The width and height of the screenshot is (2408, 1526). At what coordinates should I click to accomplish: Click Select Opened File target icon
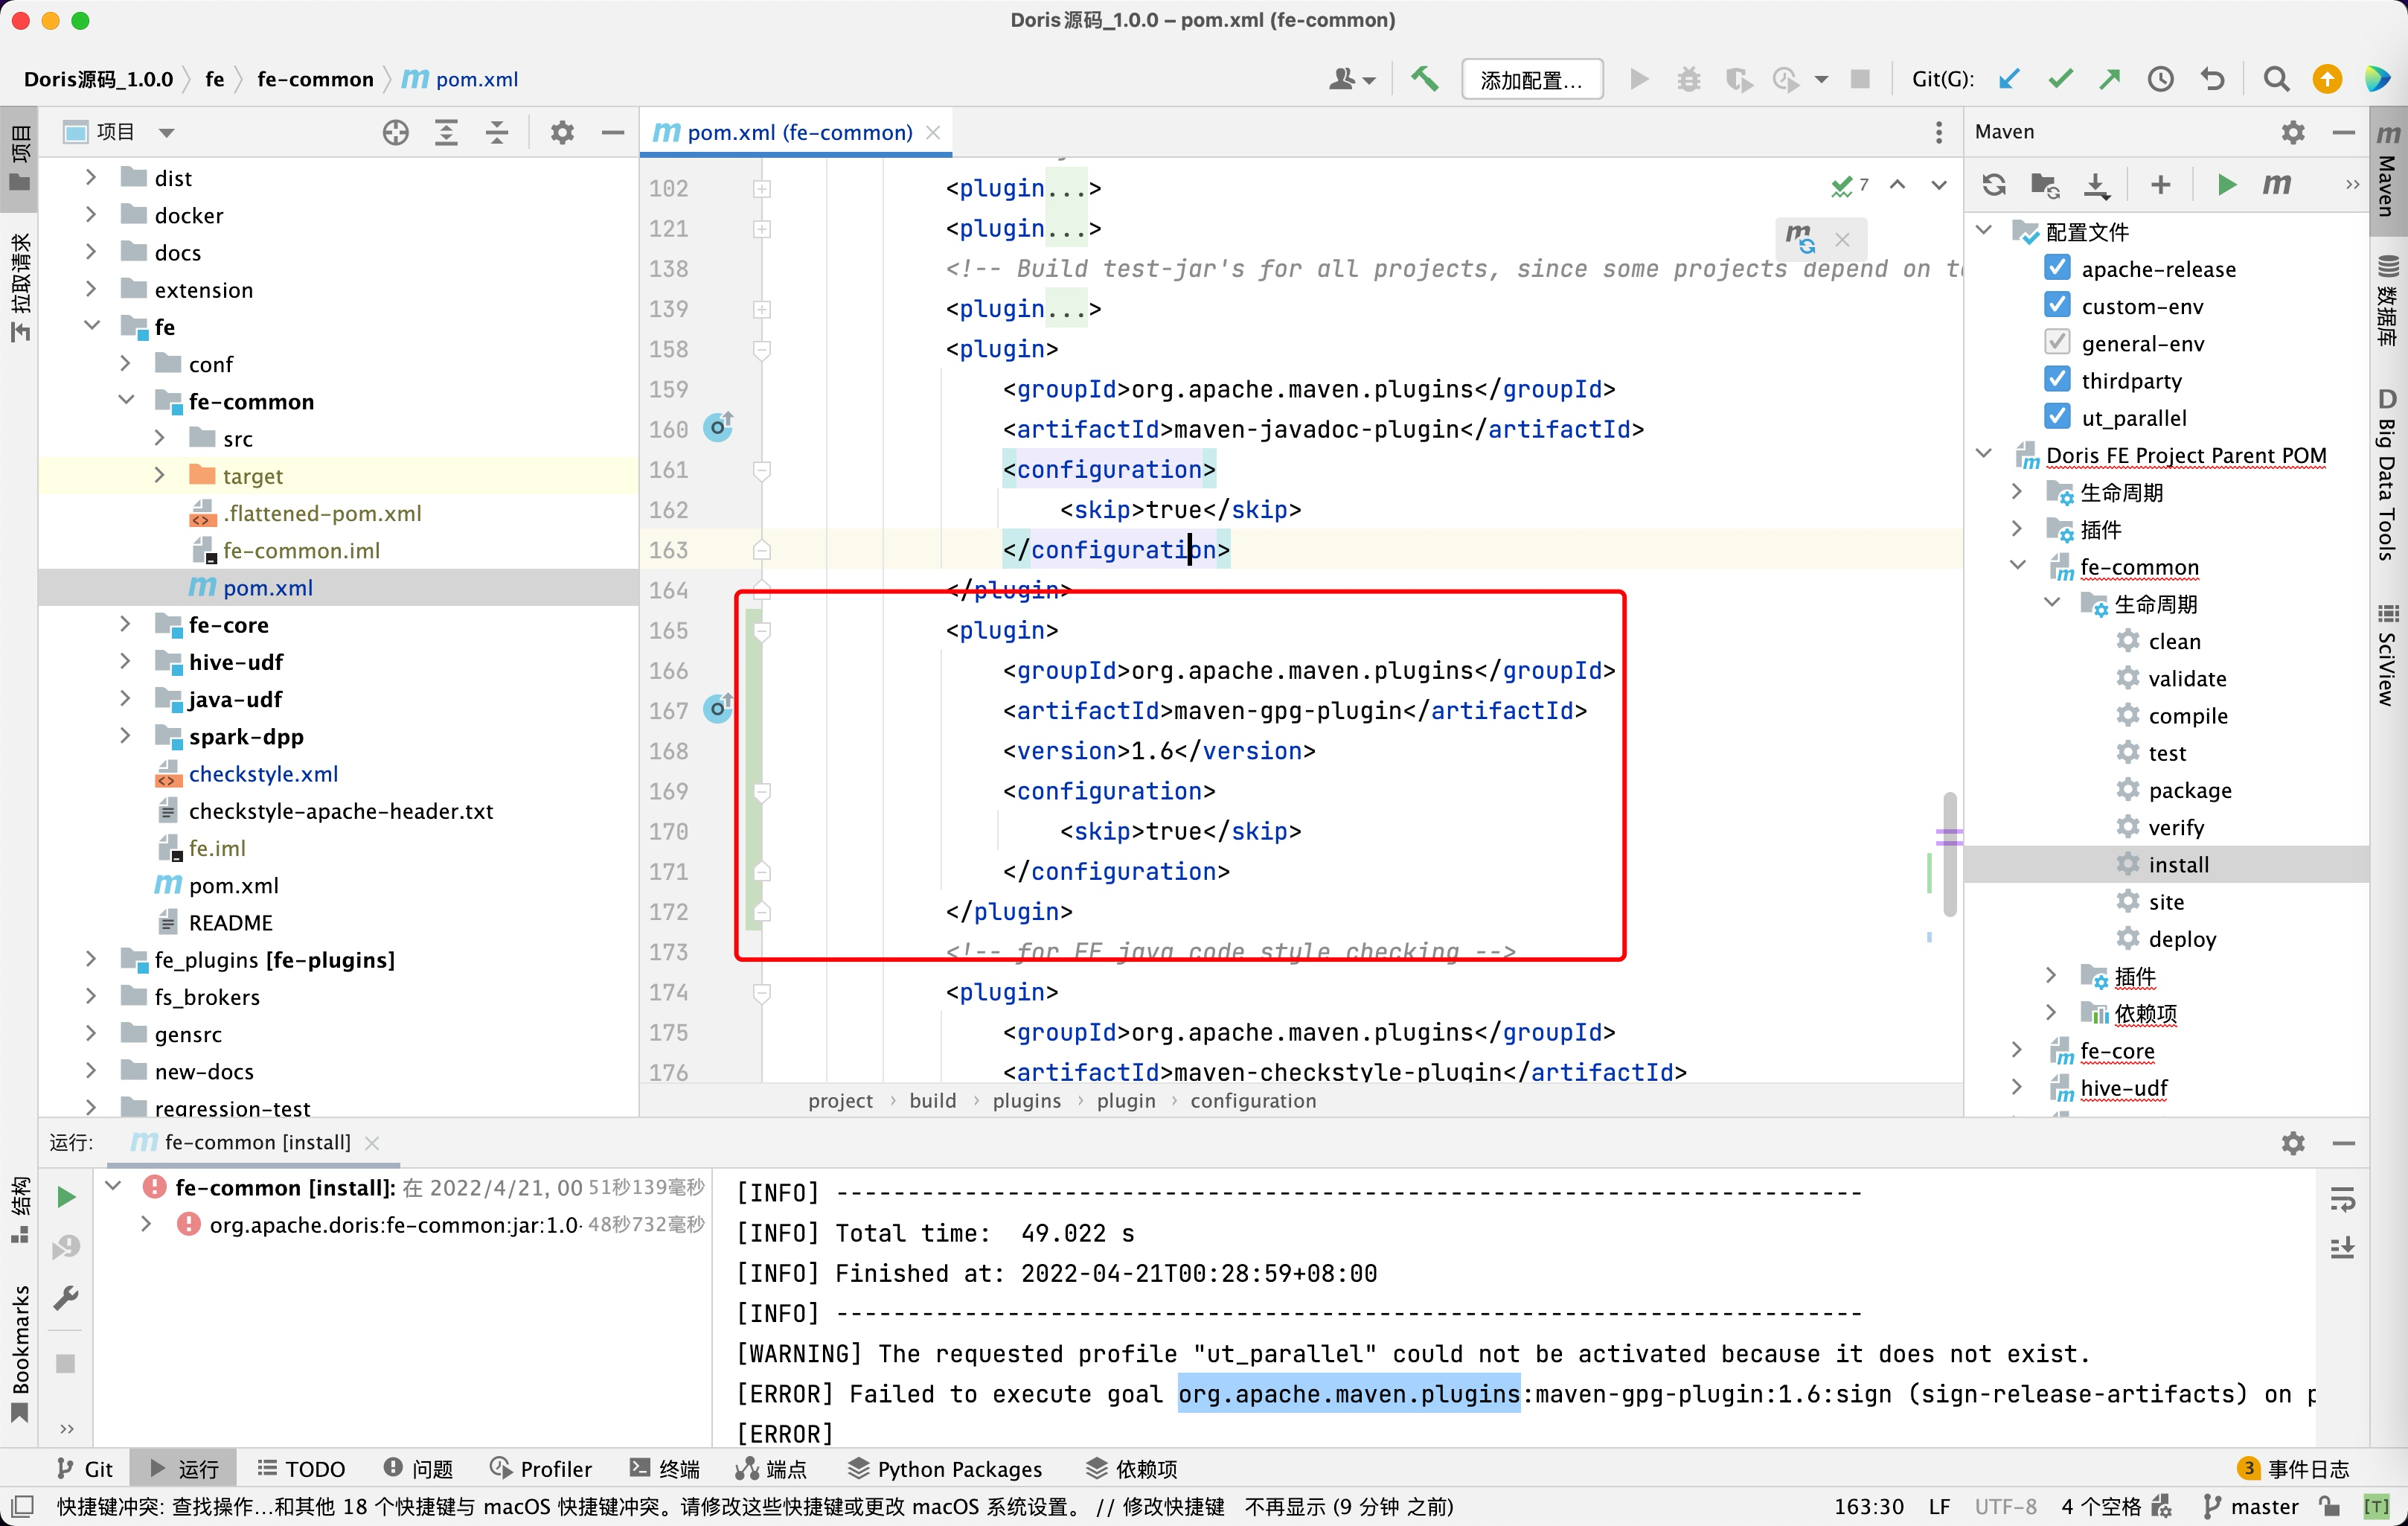[x=396, y=132]
